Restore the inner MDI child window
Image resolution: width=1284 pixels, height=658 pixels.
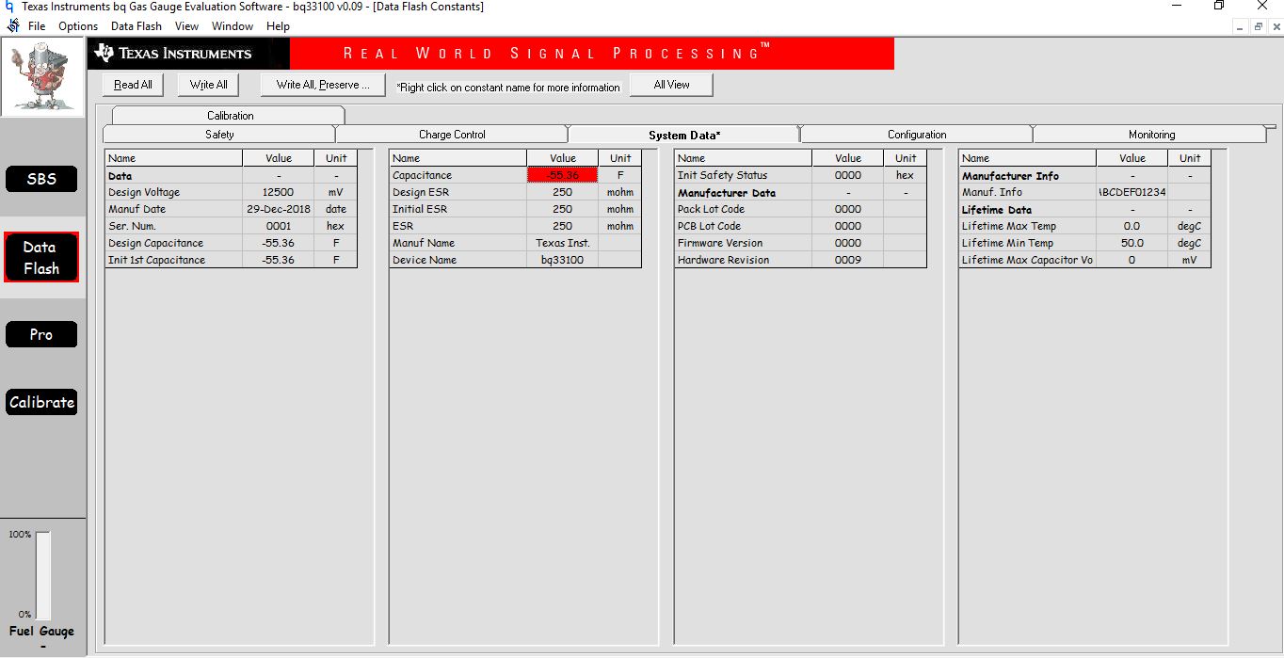1258,26
